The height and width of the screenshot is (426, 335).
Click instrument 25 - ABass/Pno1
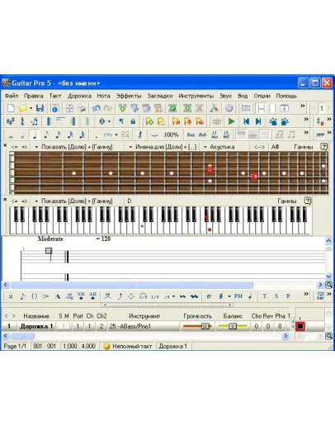(x=143, y=327)
